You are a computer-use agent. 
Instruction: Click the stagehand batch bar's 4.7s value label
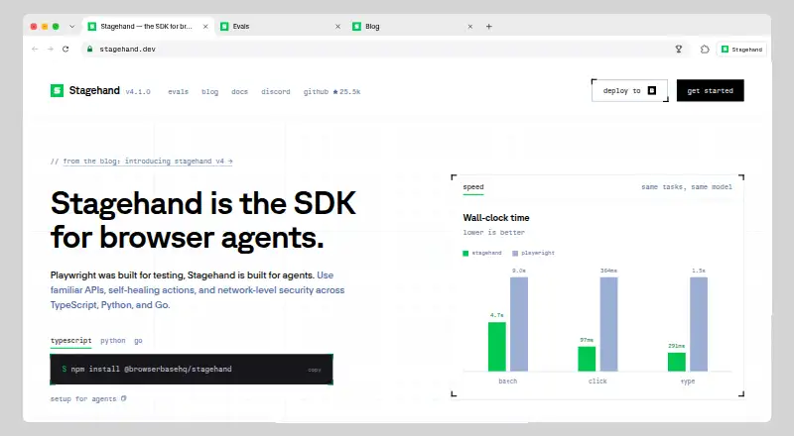pos(497,315)
